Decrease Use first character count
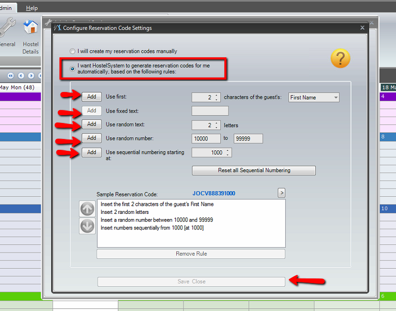 click(217, 100)
